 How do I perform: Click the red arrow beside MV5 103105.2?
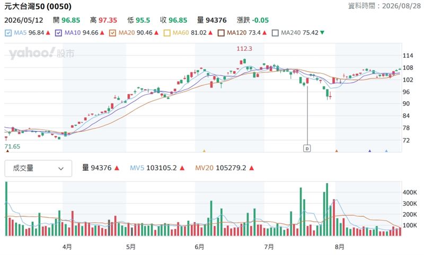(182, 168)
